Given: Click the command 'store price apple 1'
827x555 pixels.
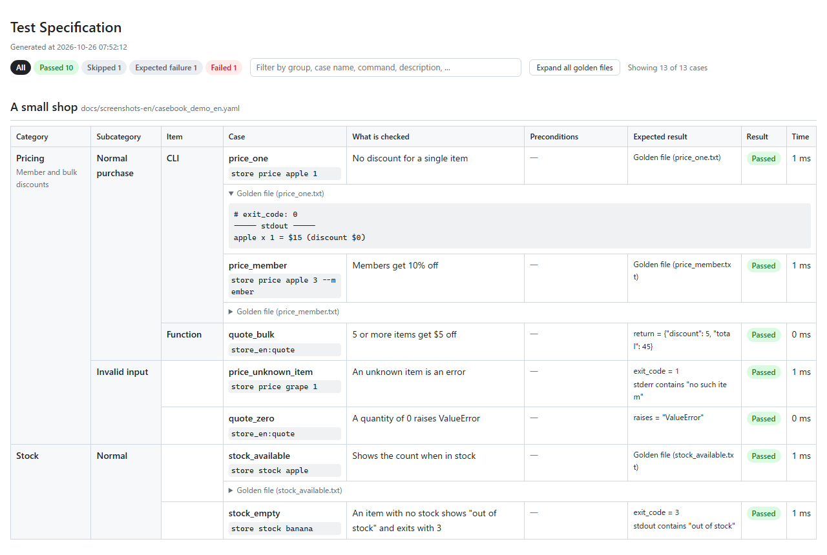Looking at the screenshot, I should point(285,174).
